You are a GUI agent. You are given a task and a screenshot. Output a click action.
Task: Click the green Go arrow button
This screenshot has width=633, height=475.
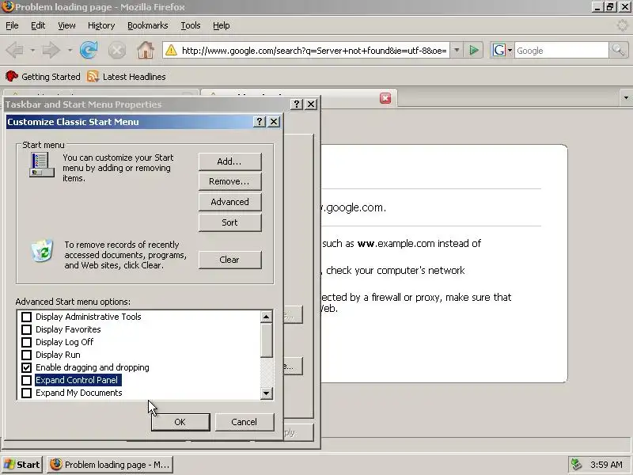pyautogui.click(x=474, y=51)
